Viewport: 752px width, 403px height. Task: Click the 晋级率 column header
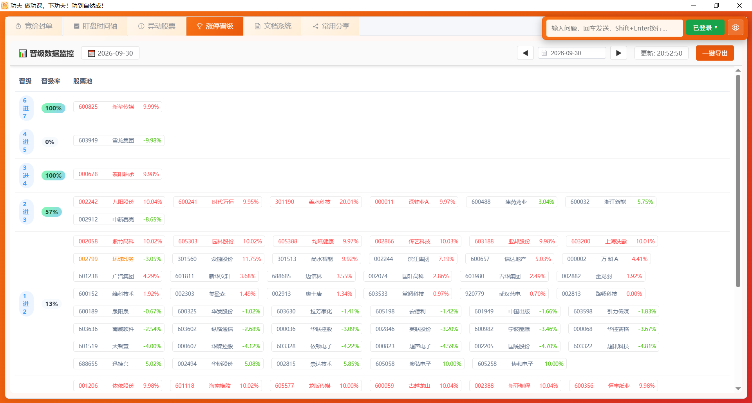click(51, 81)
